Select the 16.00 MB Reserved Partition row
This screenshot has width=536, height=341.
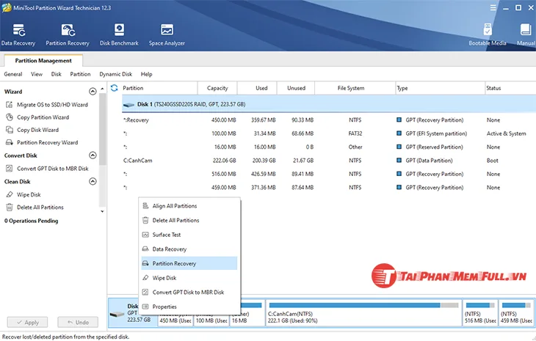(328, 147)
